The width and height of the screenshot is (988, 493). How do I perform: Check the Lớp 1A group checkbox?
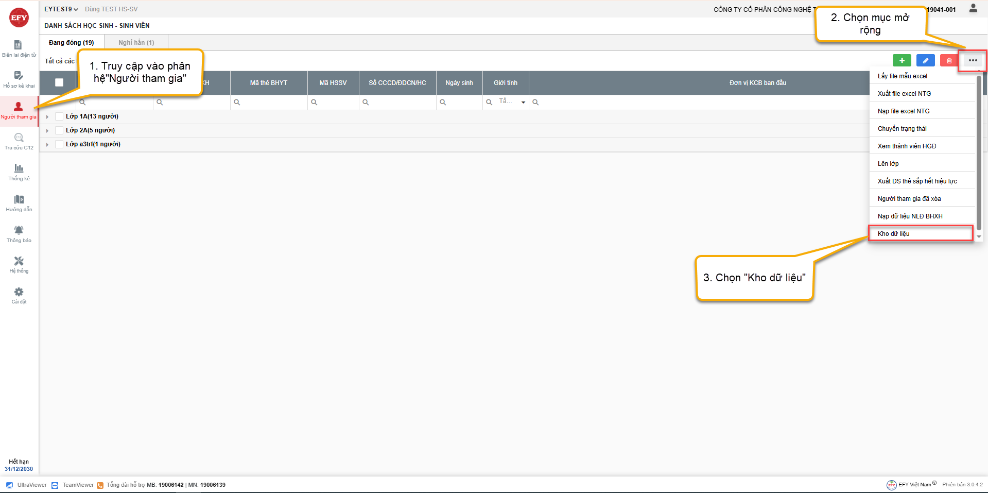(x=59, y=116)
